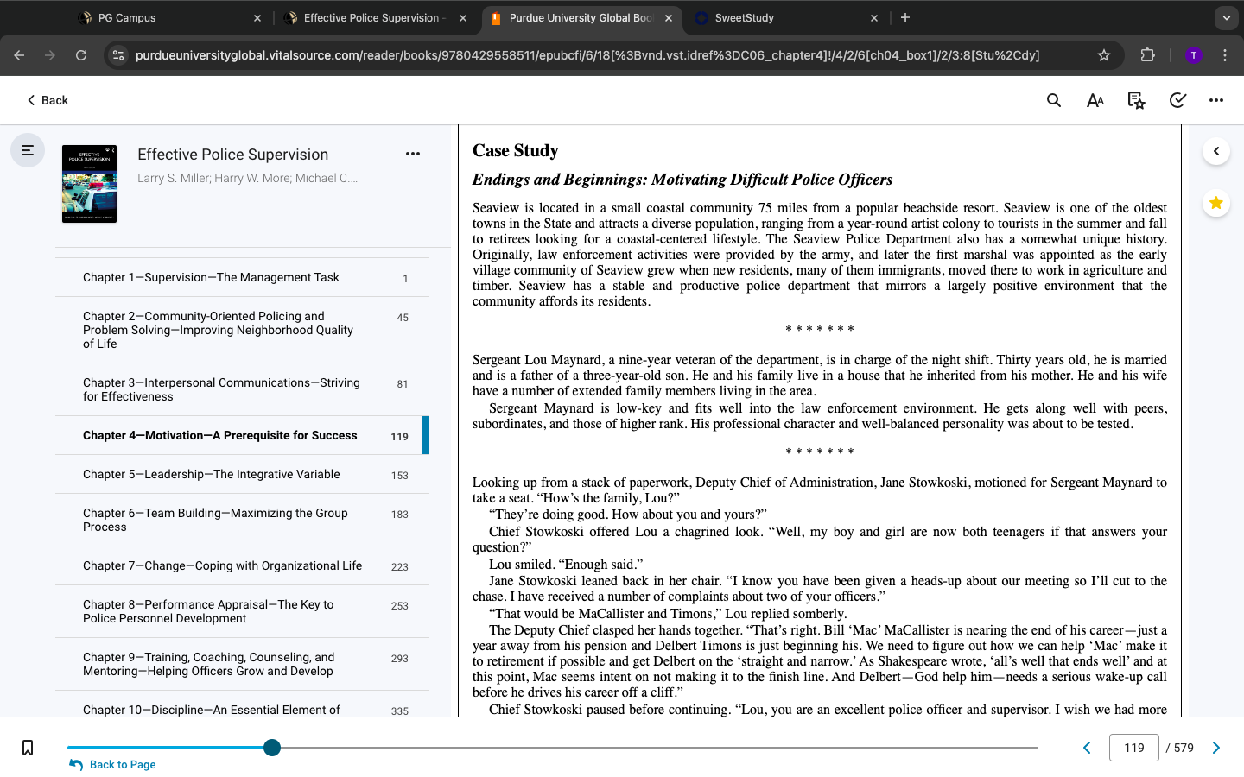Click the mark-as-read checkmark icon
This screenshot has width=1244, height=777.
click(1177, 100)
